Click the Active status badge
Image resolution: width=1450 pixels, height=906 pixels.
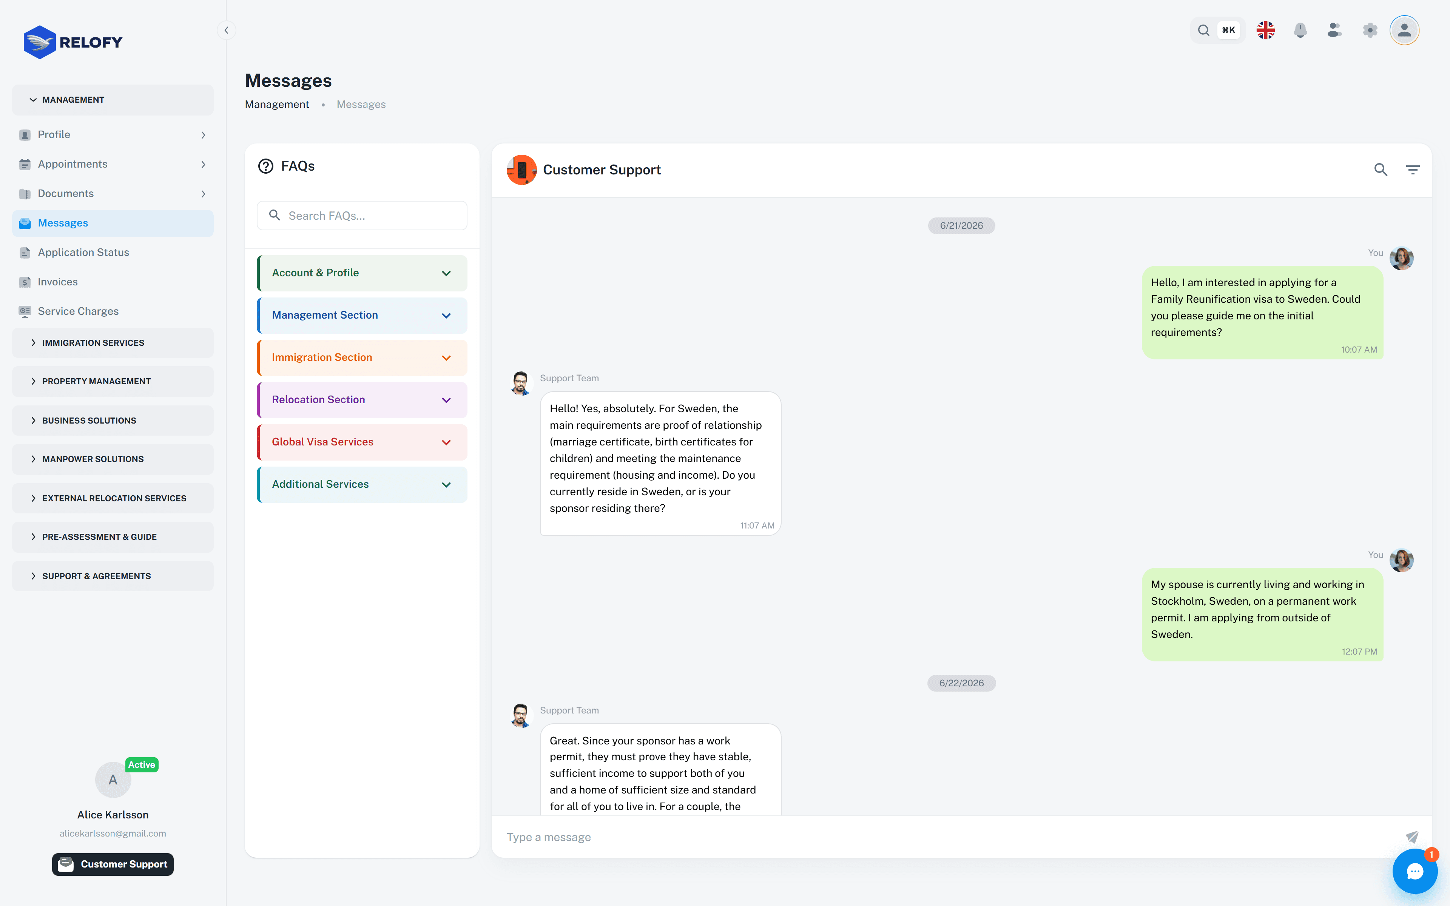point(141,764)
